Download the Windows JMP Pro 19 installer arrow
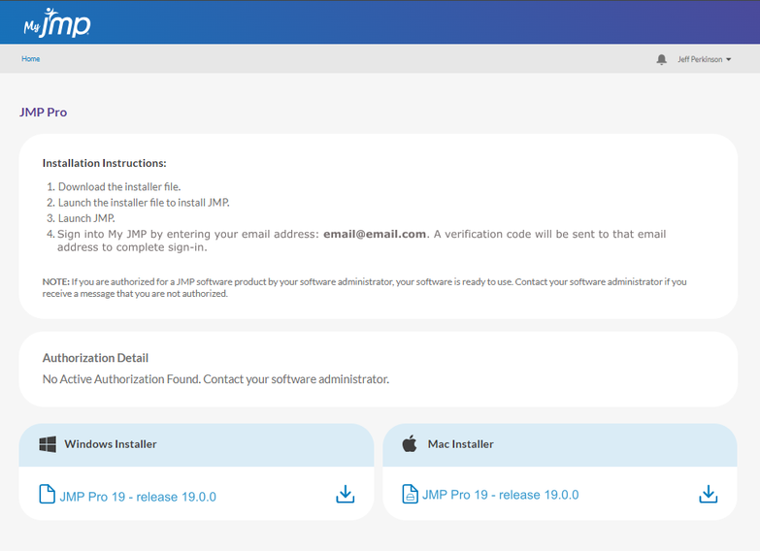 pyautogui.click(x=346, y=495)
